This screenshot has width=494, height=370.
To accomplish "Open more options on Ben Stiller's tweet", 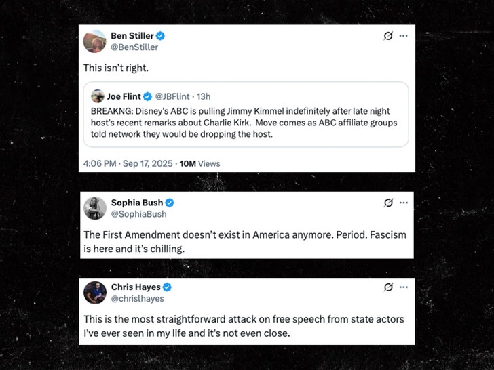I will pos(403,36).
